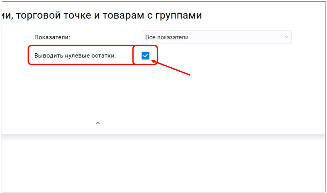The width and height of the screenshot is (327, 193).
Task: Click the report heading ending in 'товарам с группами'
Action: pyautogui.click(x=102, y=15)
